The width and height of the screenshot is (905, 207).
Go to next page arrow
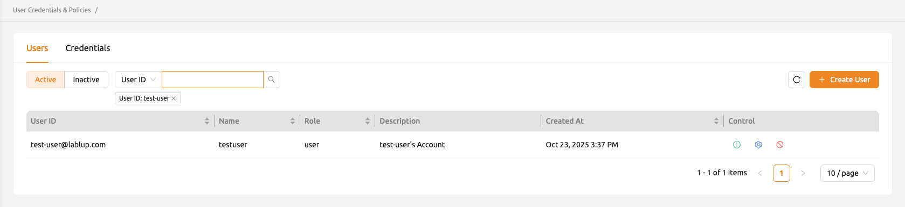[x=803, y=173]
